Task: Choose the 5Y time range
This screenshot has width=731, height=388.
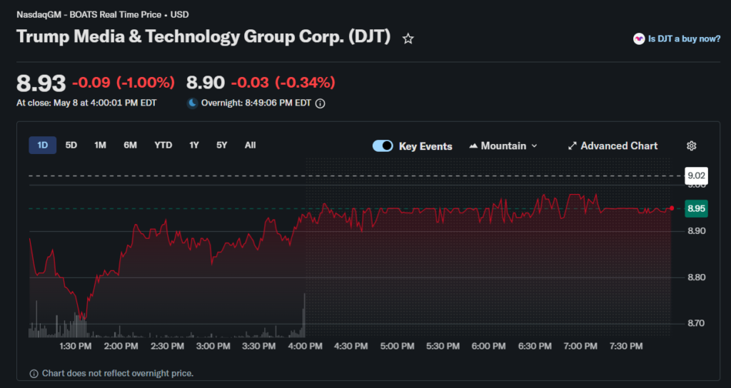Action: pos(222,145)
